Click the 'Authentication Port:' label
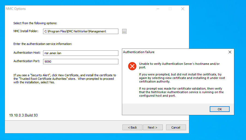The height and width of the screenshot is (140, 246). 27,61
